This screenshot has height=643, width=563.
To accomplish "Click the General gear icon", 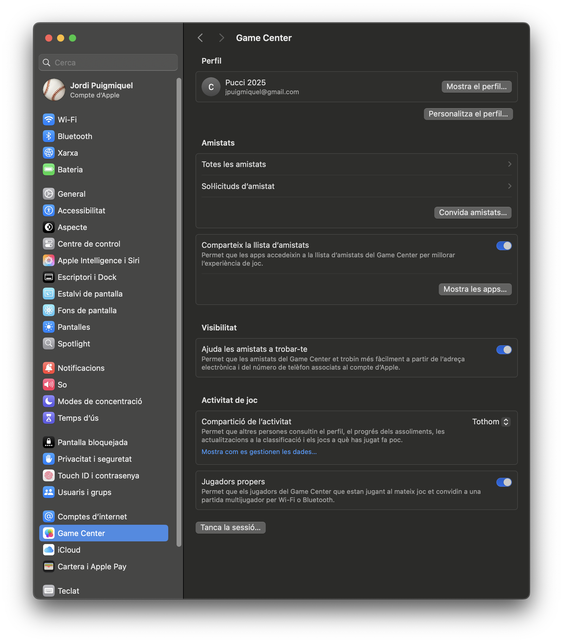I will coord(49,194).
